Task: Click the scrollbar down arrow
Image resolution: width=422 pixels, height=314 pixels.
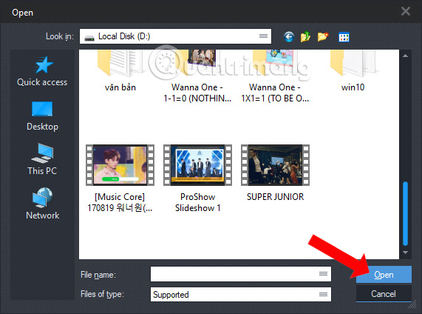Action: [x=405, y=253]
